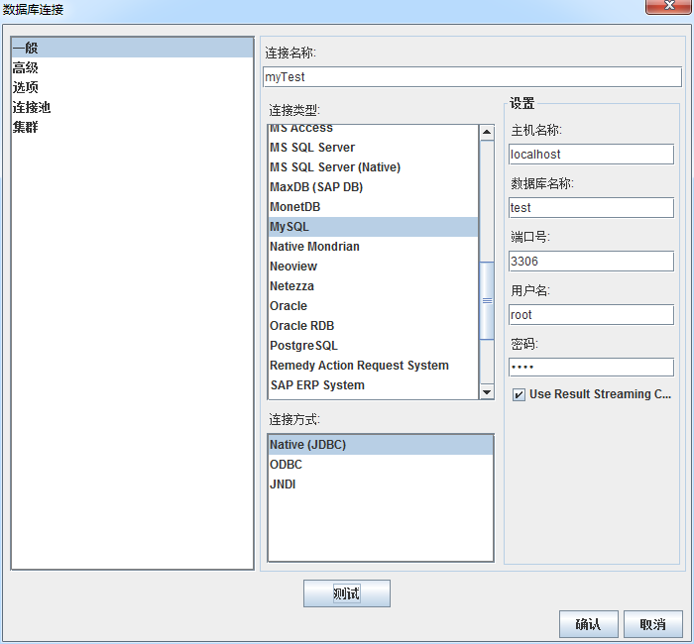This screenshot has height=644, width=694.
Task: Click the connection type scrollbar thumb
Action: (x=487, y=301)
